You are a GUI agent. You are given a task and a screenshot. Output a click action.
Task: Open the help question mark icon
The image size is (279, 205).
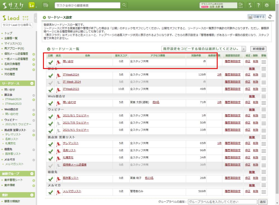click(x=259, y=5)
